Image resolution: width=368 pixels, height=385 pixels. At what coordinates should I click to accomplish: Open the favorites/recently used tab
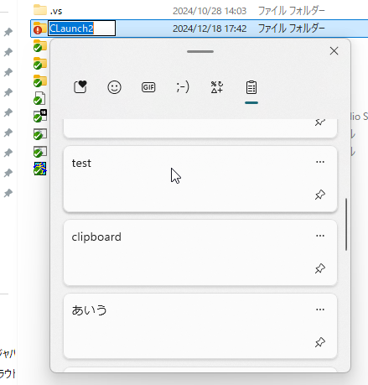(x=80, y=87)
